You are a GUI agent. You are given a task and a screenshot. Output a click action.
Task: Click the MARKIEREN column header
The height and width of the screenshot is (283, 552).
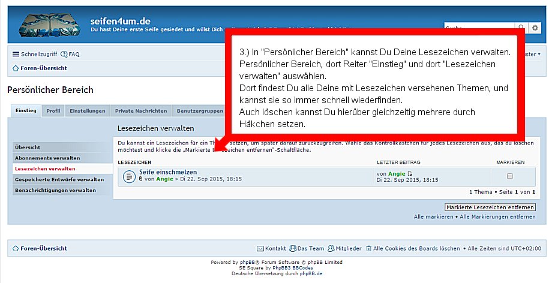510,162
